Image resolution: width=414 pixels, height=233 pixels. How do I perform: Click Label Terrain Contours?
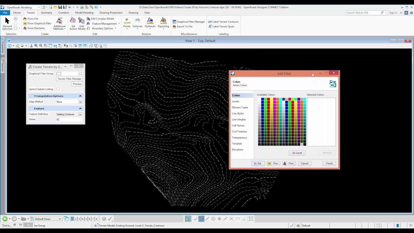pos(223,22)
